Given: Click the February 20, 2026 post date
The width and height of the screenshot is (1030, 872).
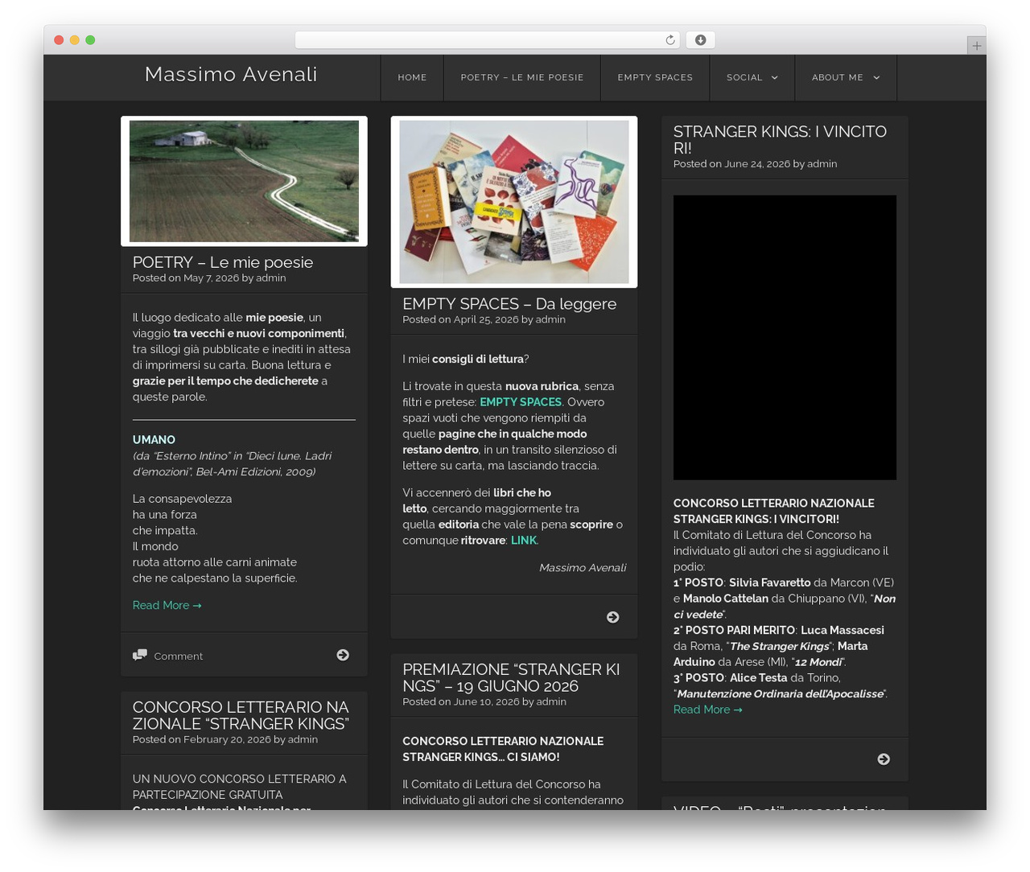Looking at the screenshot, I should coord(227,740).
